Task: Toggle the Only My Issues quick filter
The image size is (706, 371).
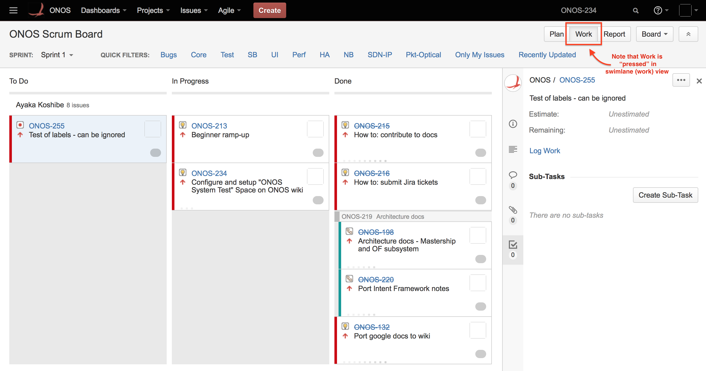Action: point(479,55)
